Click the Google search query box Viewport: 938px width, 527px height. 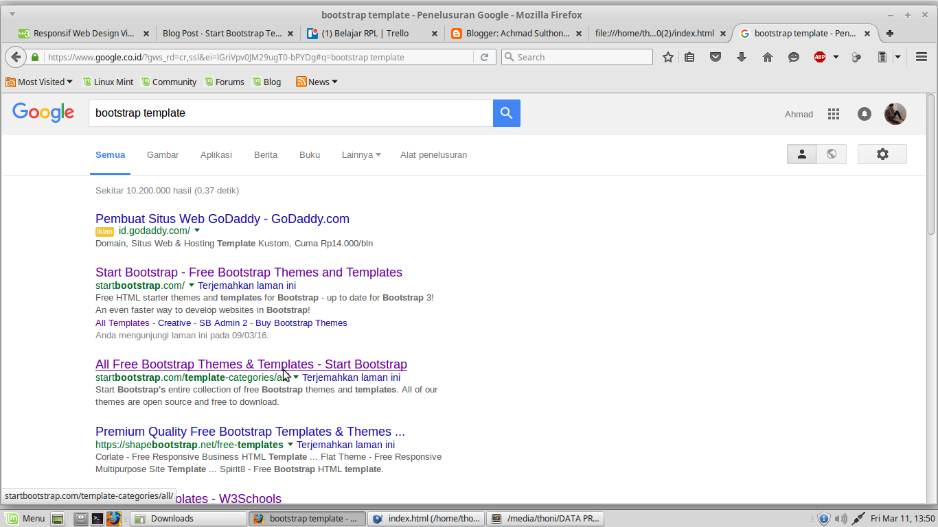tap(290, 113)
